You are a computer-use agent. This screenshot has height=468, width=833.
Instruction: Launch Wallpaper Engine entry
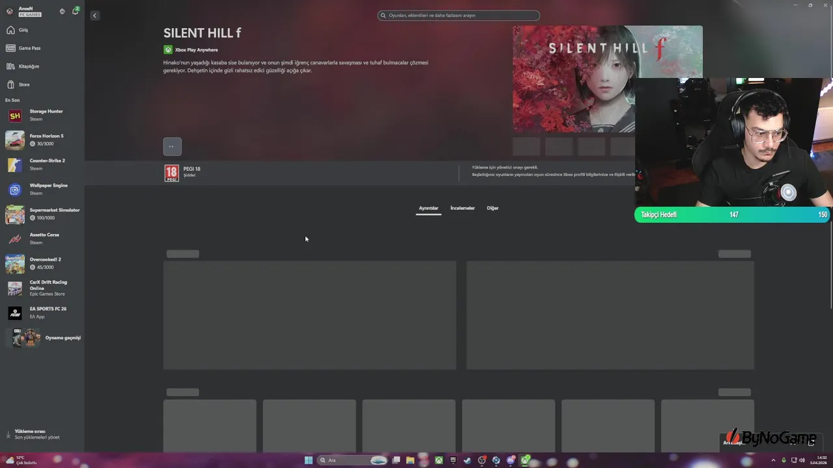pyautogui.click(x=42, y=189)
